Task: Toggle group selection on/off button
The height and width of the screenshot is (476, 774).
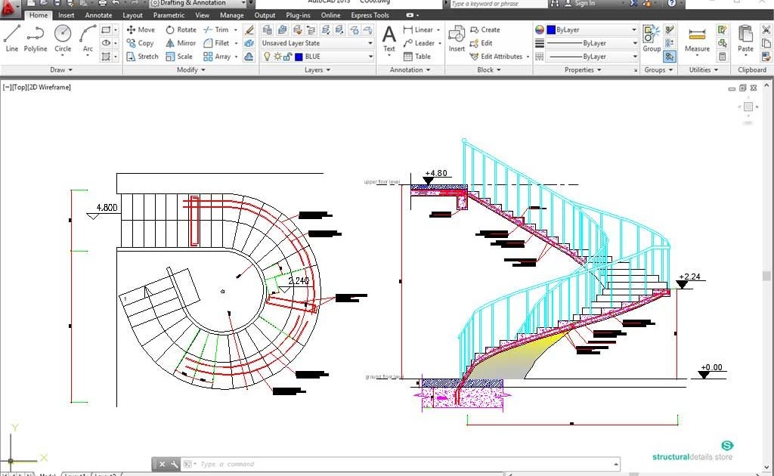Action: coord(670,57)
